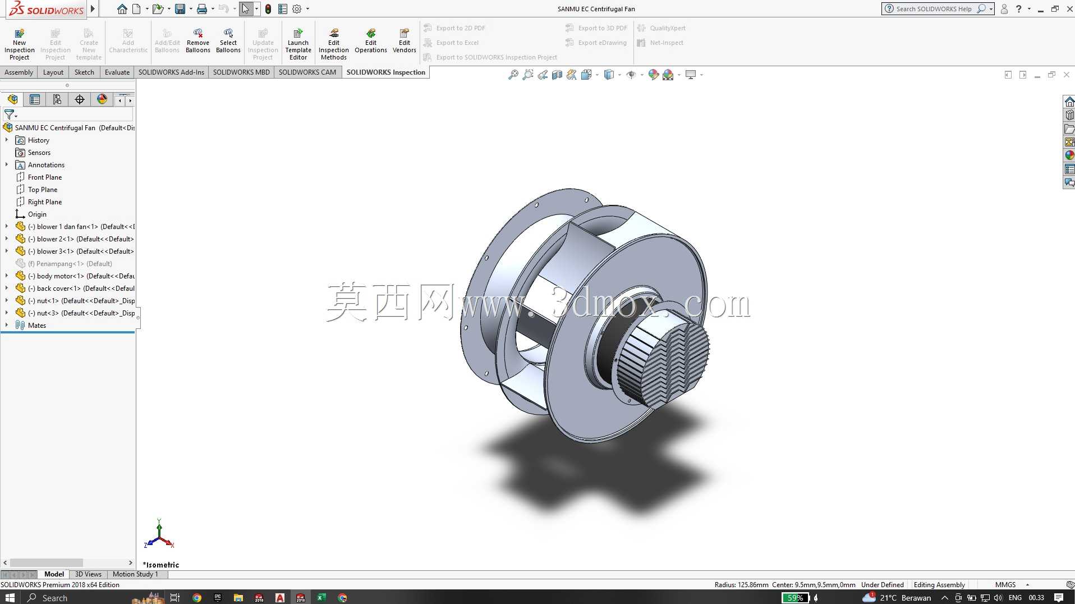Switch to the Sketch tab
The width and height of the screenshot is (1075, 604).
pos(84,72)
